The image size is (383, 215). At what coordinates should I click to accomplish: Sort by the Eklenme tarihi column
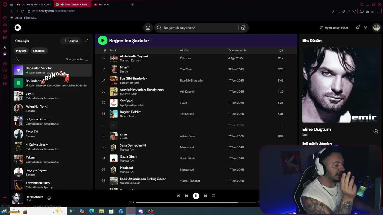[x=237, y=50]
